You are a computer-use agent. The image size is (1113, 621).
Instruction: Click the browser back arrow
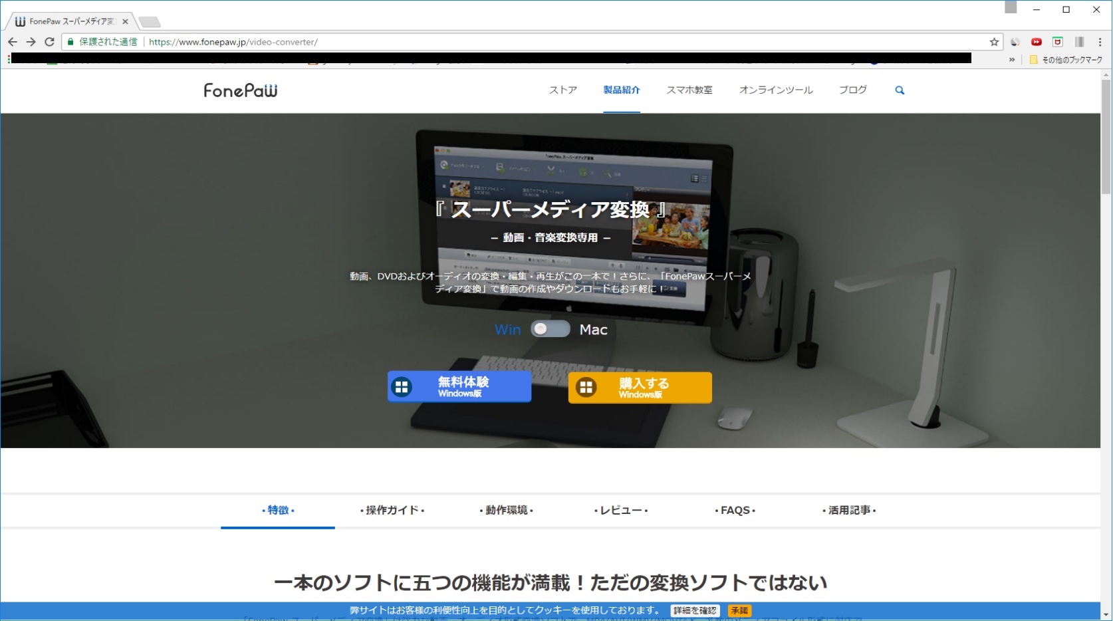pyautogui.click(x=13, y=42)
